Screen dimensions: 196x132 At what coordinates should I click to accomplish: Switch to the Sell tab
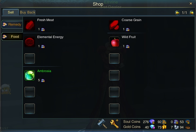click(x=11, y=12)
